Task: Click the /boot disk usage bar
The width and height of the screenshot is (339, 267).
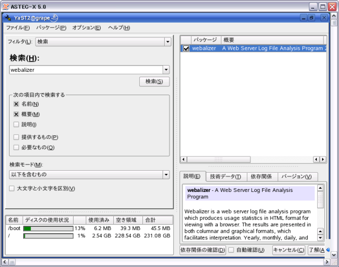Action: coord(48,228)
